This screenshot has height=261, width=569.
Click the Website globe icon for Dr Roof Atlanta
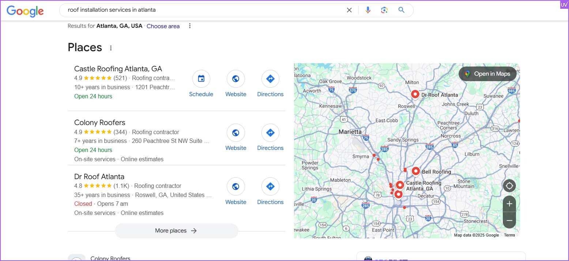tap(236, 186)
